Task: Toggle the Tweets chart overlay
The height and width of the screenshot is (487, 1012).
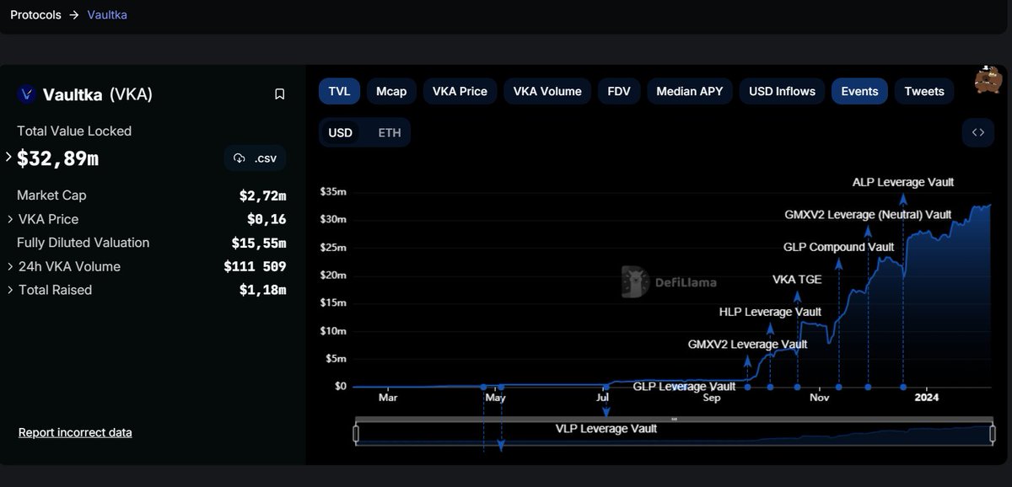Action: [924, 91]
